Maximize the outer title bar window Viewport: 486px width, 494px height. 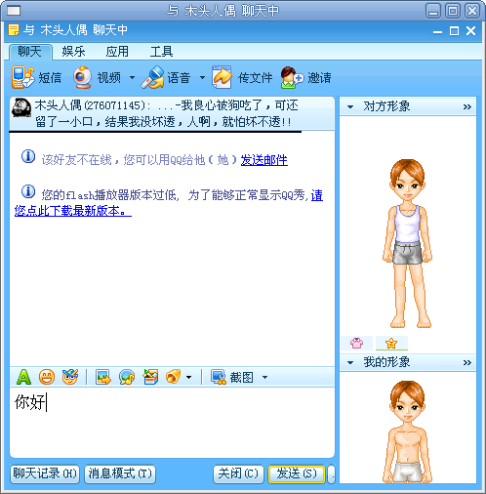coord(453,11)
